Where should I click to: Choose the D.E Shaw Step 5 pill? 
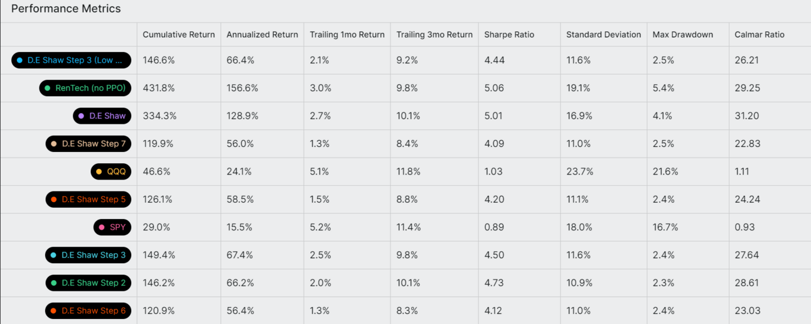pos(89,200)
